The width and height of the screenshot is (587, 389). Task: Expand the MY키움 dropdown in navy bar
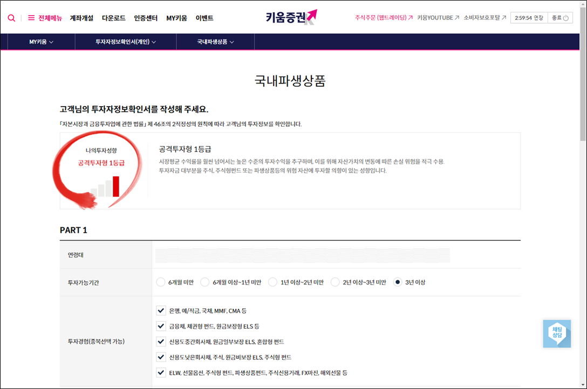coord(41,42)
